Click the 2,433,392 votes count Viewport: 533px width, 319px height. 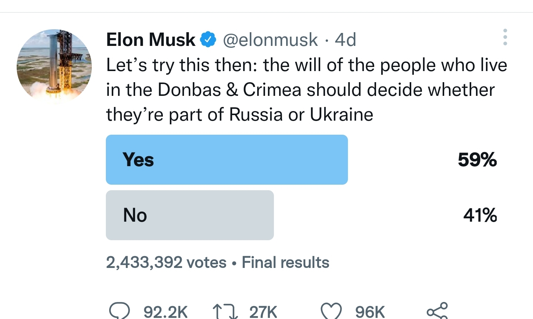point(166,262)
